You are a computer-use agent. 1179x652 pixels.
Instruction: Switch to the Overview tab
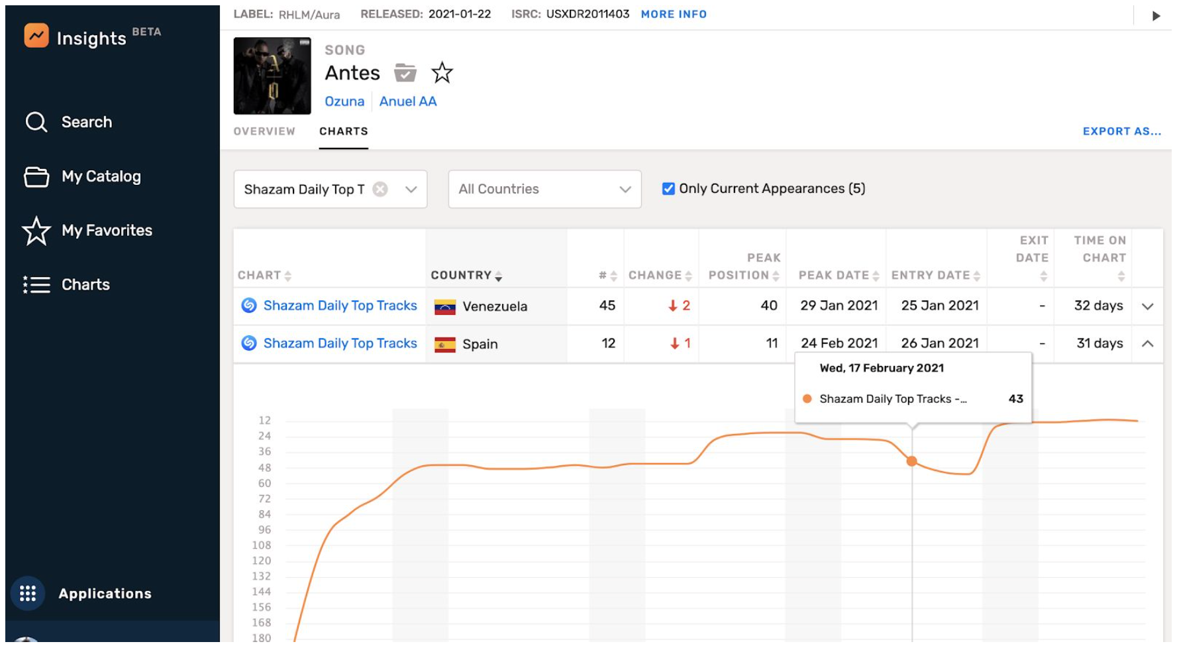(x=264, y=131)
